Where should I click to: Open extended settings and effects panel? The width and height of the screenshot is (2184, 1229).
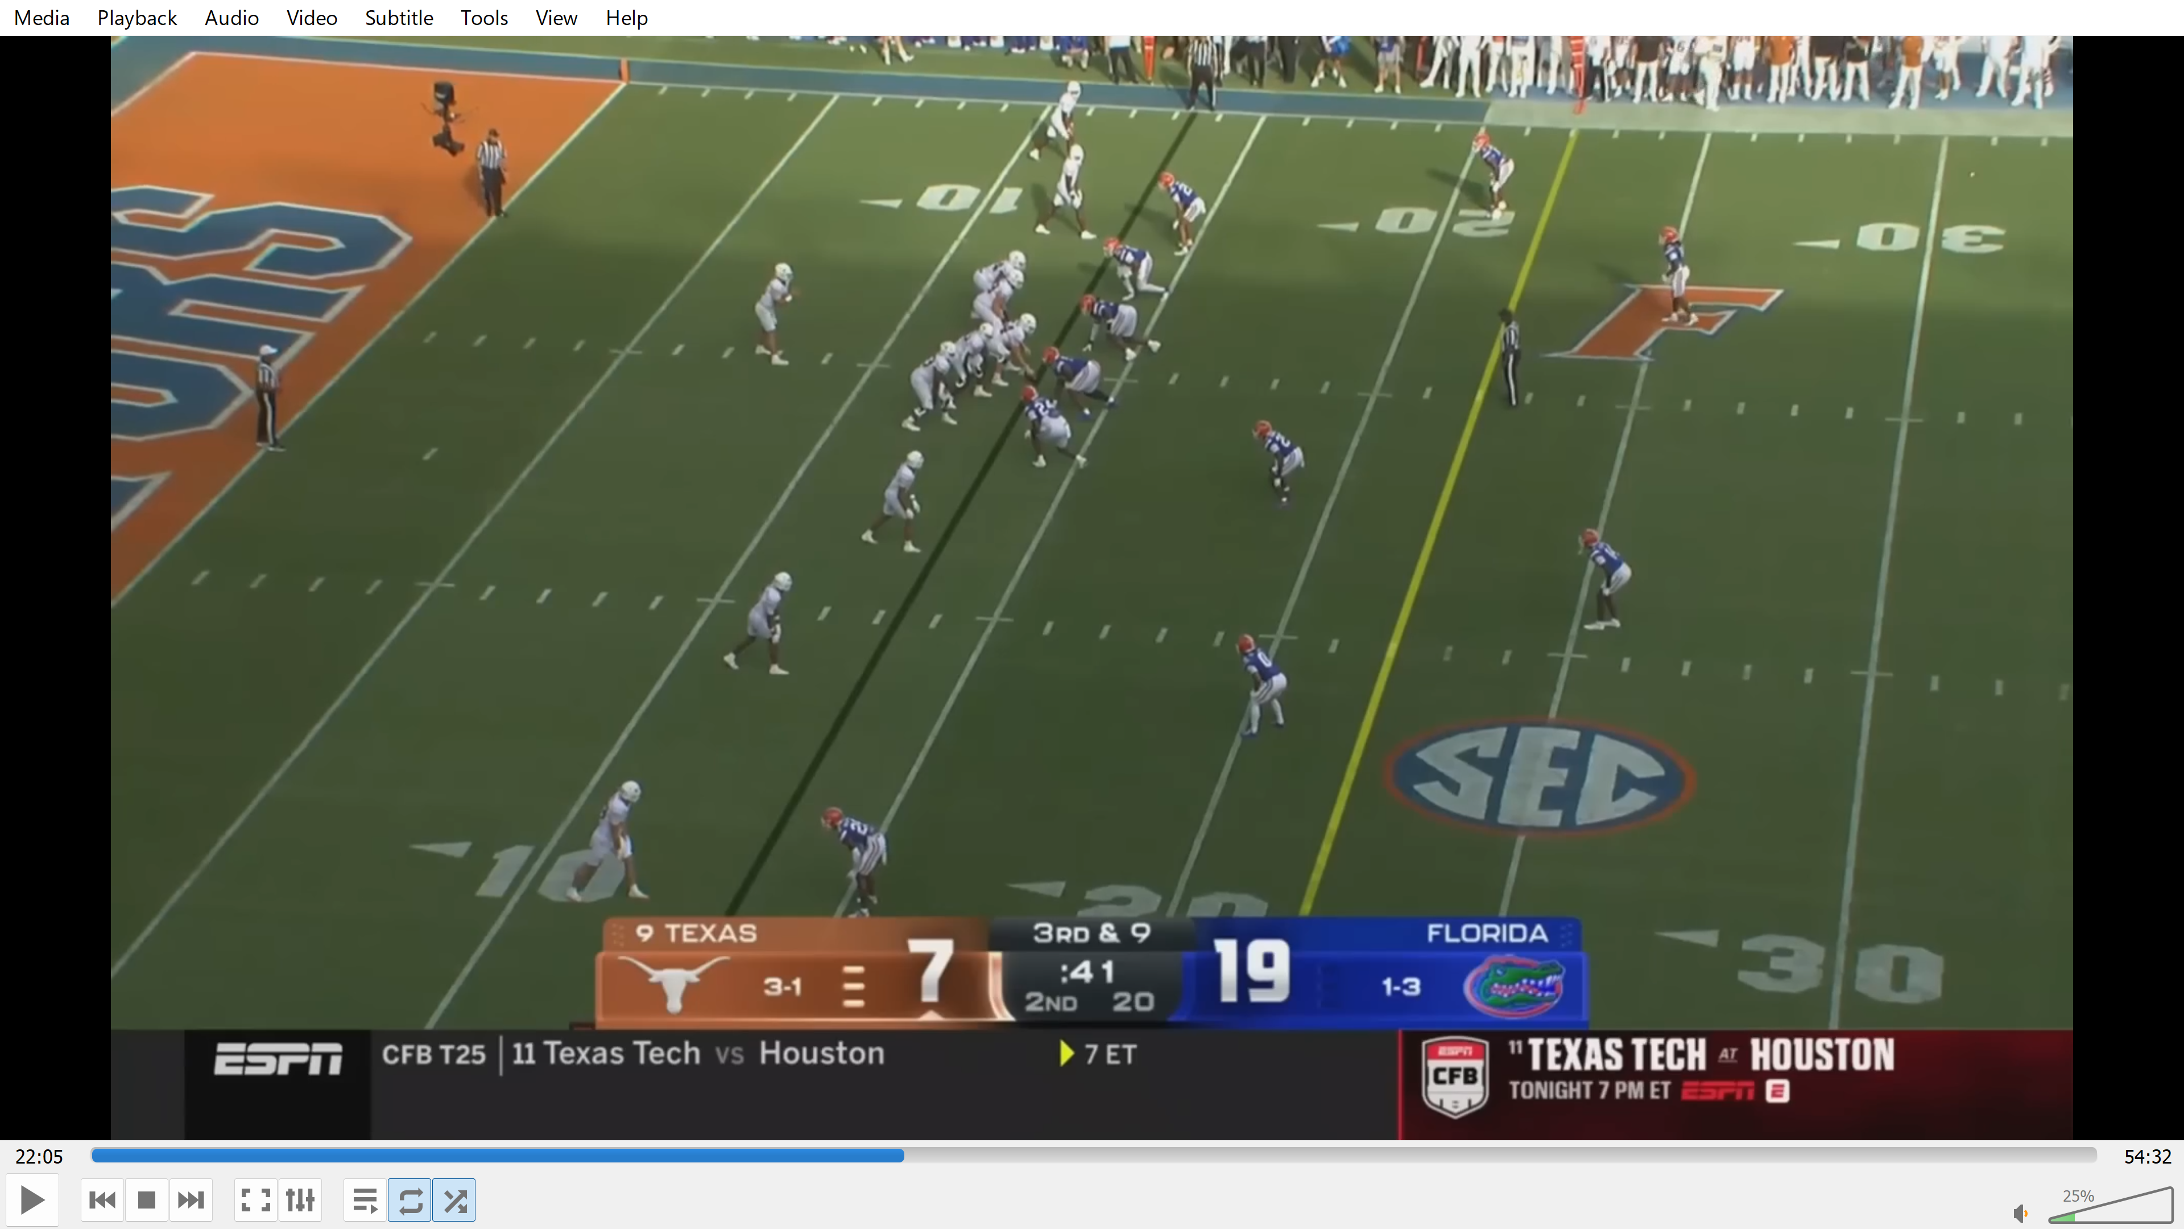click(300, 1200)
